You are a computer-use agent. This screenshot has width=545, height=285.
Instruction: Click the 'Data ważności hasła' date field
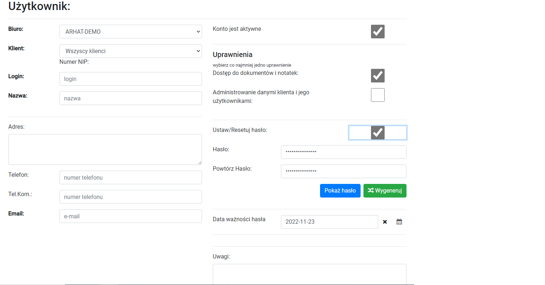coord(329,222)
